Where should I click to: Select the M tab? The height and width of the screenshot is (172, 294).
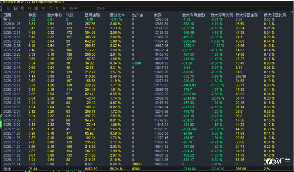coord(57,9)
